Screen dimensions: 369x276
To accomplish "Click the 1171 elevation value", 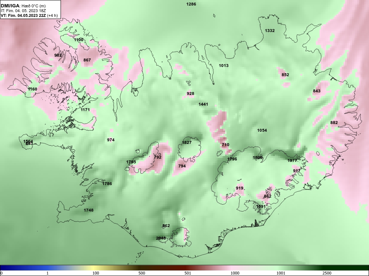I will pos(85,110).
